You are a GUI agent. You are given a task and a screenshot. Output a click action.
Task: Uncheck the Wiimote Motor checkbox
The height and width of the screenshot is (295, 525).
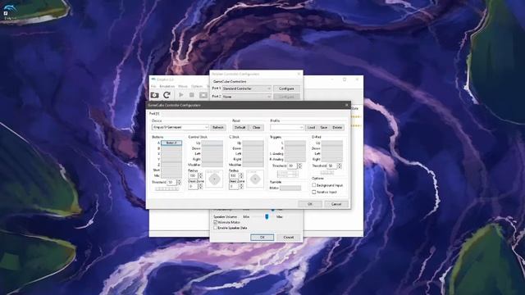216,222
